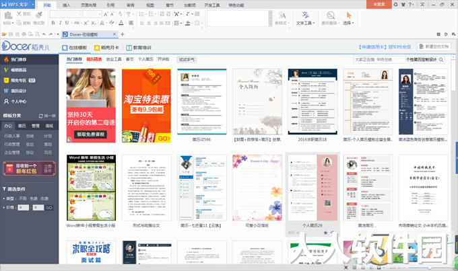Screen dimensions: 458x271
Task: Click the Increase indent icon
Action: 168,14
